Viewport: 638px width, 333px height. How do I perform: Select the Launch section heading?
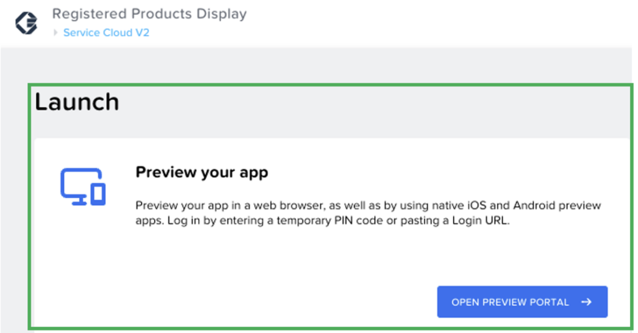coord(77,102)
